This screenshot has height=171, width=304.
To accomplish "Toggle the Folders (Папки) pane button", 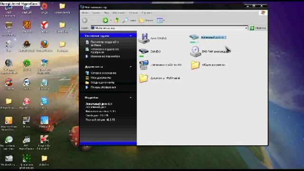I will tap(146, 20).
